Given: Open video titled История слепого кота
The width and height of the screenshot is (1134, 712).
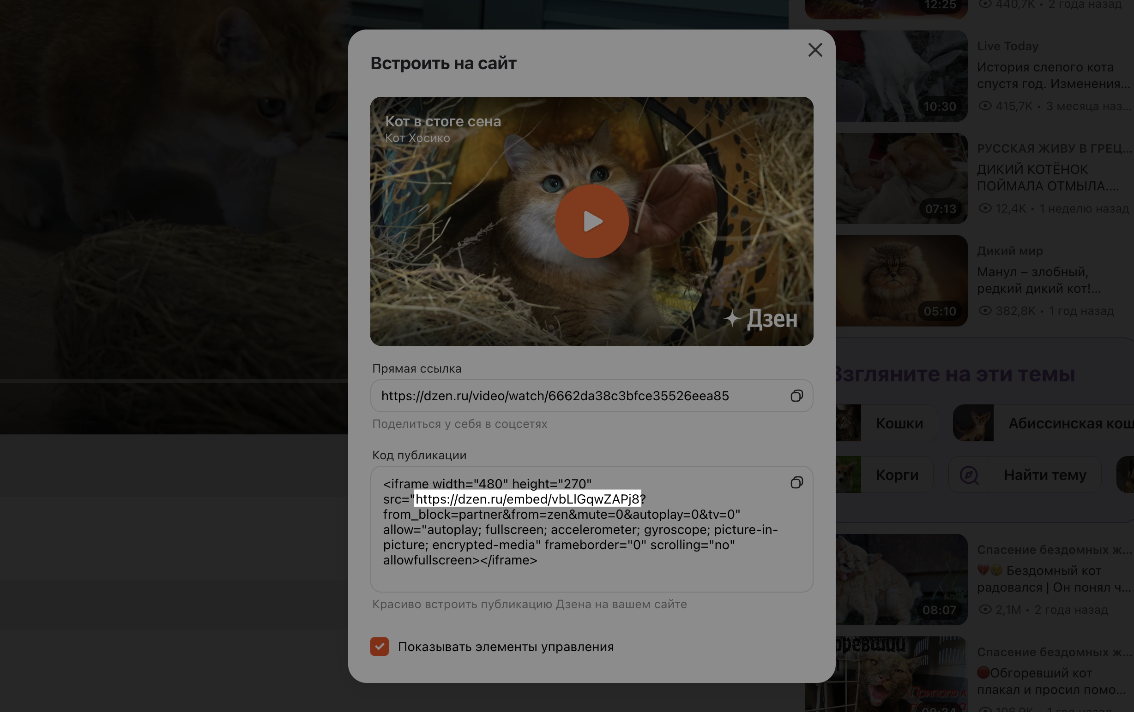Looking at the screenshot, I should pyautogui.click(x=1054, y=75).
